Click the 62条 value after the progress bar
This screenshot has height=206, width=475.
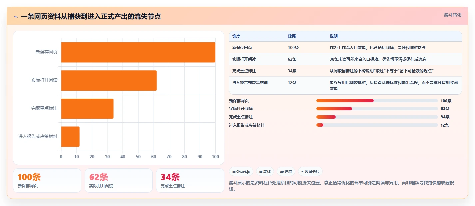445,109
